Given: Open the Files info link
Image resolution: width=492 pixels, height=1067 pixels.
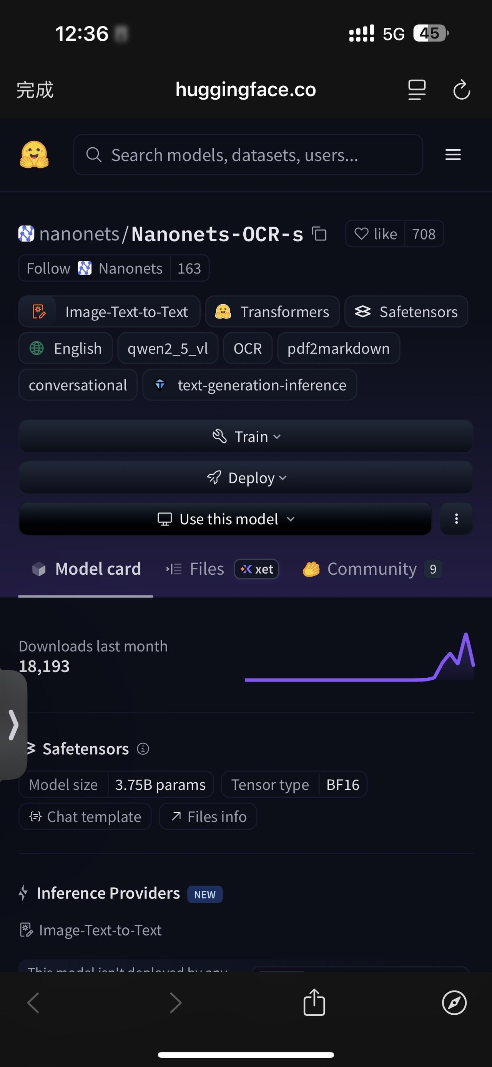Looking at the screenshot, I should click(x=208, y=817).
